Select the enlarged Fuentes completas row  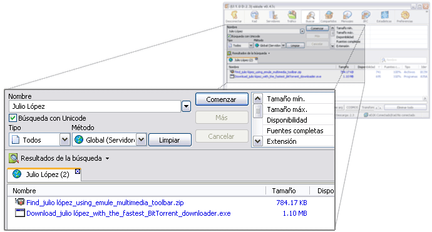[x=299, y=131]
